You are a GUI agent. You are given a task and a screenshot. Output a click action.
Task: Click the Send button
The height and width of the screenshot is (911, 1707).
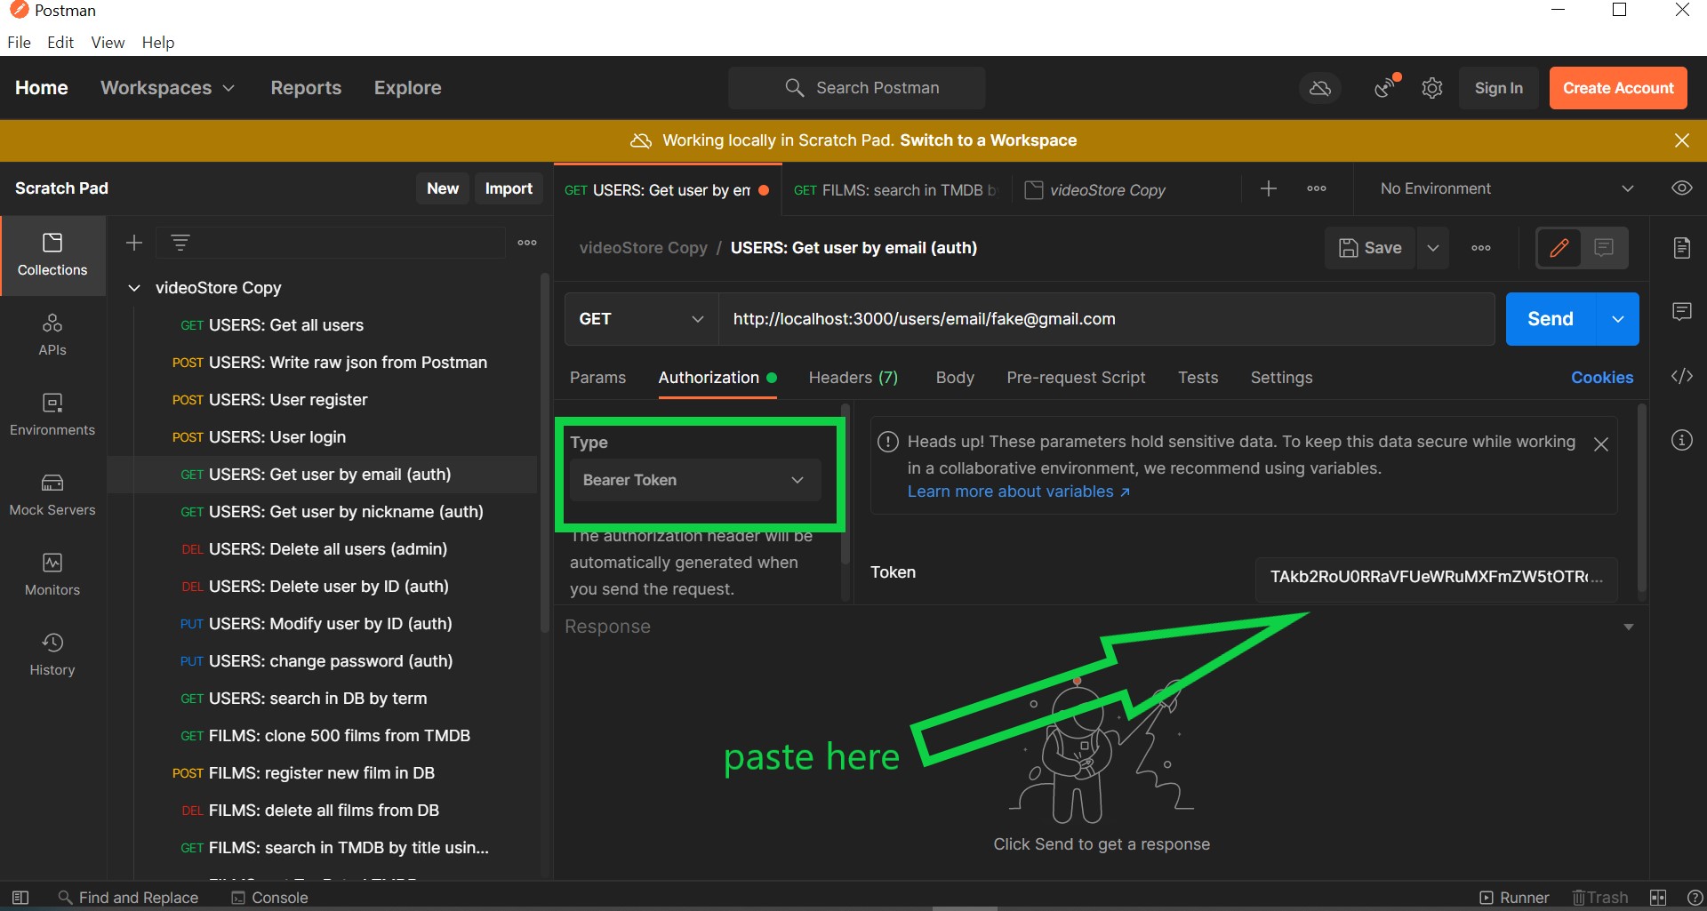pos(1551,319)
